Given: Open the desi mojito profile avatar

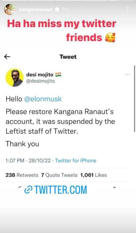Looking at the screenshot, I should 15,78.
